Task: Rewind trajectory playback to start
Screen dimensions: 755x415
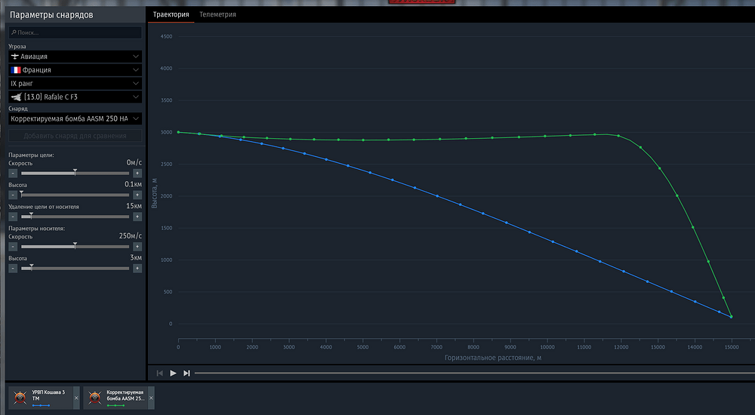Action: click(160, 373)
